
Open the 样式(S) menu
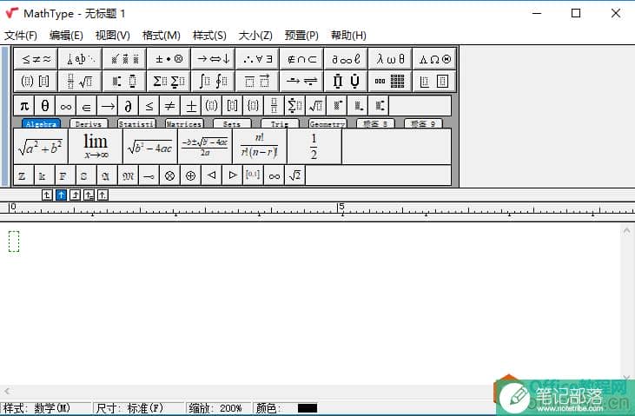point(209,36)
